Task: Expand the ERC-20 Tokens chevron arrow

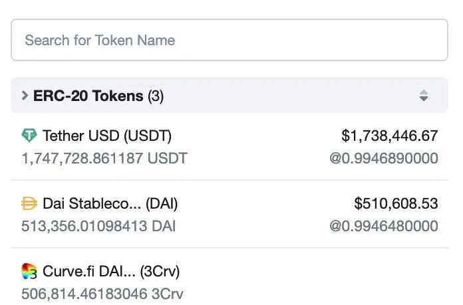Action: (x=25, y=96)
